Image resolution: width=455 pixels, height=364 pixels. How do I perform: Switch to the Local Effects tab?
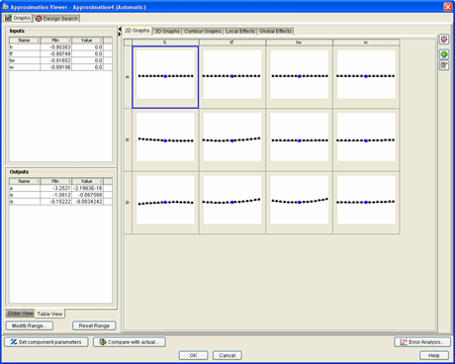240,32
